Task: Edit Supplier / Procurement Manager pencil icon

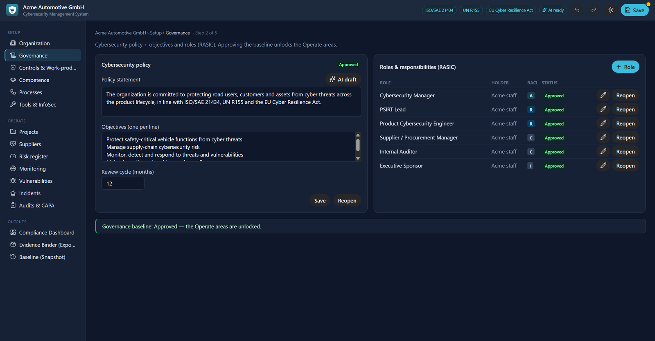Action: click(x=603, y=137)
